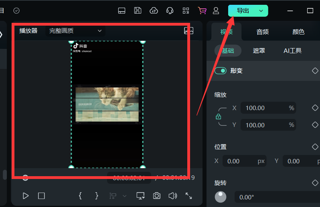The width and height of the screenshot is (320, 207).
Task: Select the AI工具 sub-tab
Action: (x=292, y=50)
